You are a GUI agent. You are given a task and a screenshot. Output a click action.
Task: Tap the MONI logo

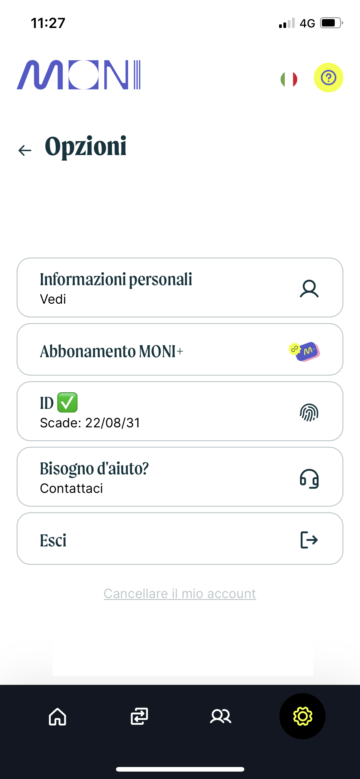pos(78,75)
